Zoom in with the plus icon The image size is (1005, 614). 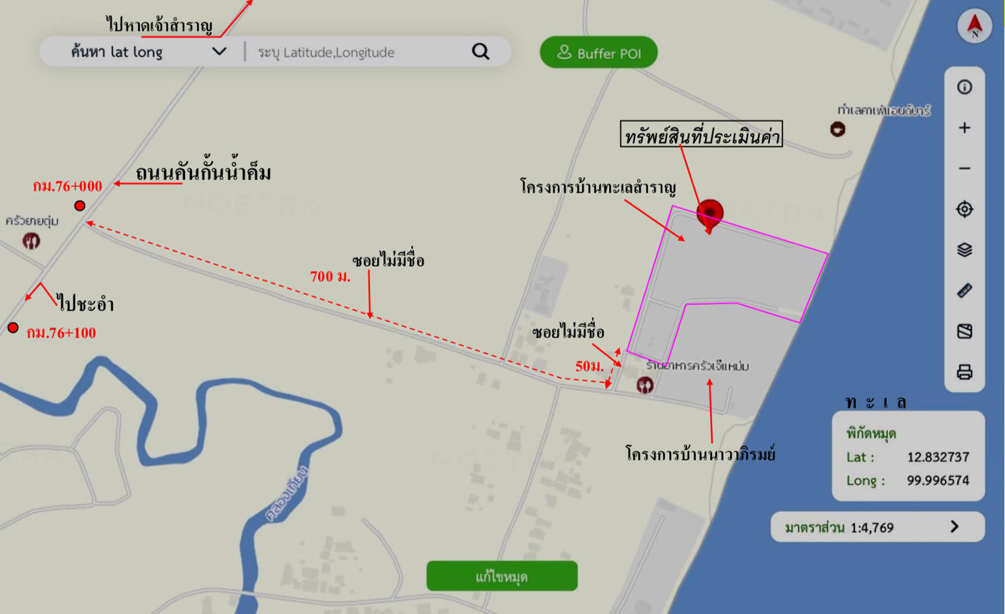click(x=964, y=128)
